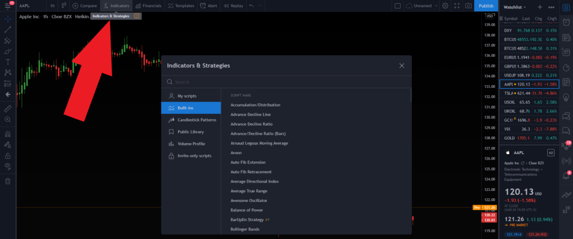573x239 pixels.
Task: Toggle lock all drawing tools
Action: click(x=7, y=156)
